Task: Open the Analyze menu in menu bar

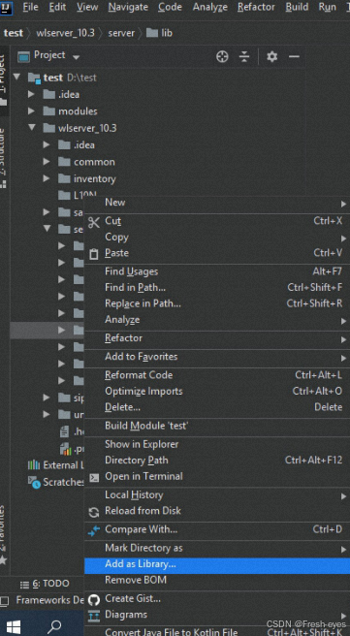Action: pos(209,7)
